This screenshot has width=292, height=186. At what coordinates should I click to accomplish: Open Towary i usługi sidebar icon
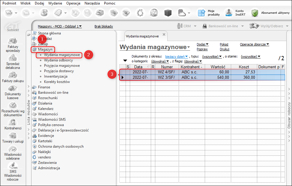click(13, 135)
